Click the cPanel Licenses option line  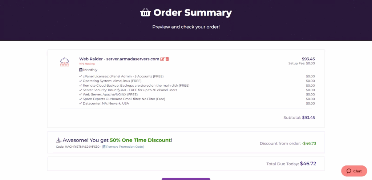tap(123, 76)
